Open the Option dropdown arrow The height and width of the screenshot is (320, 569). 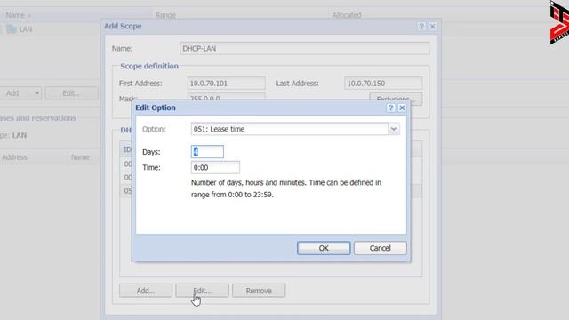(x=394, y=129)
